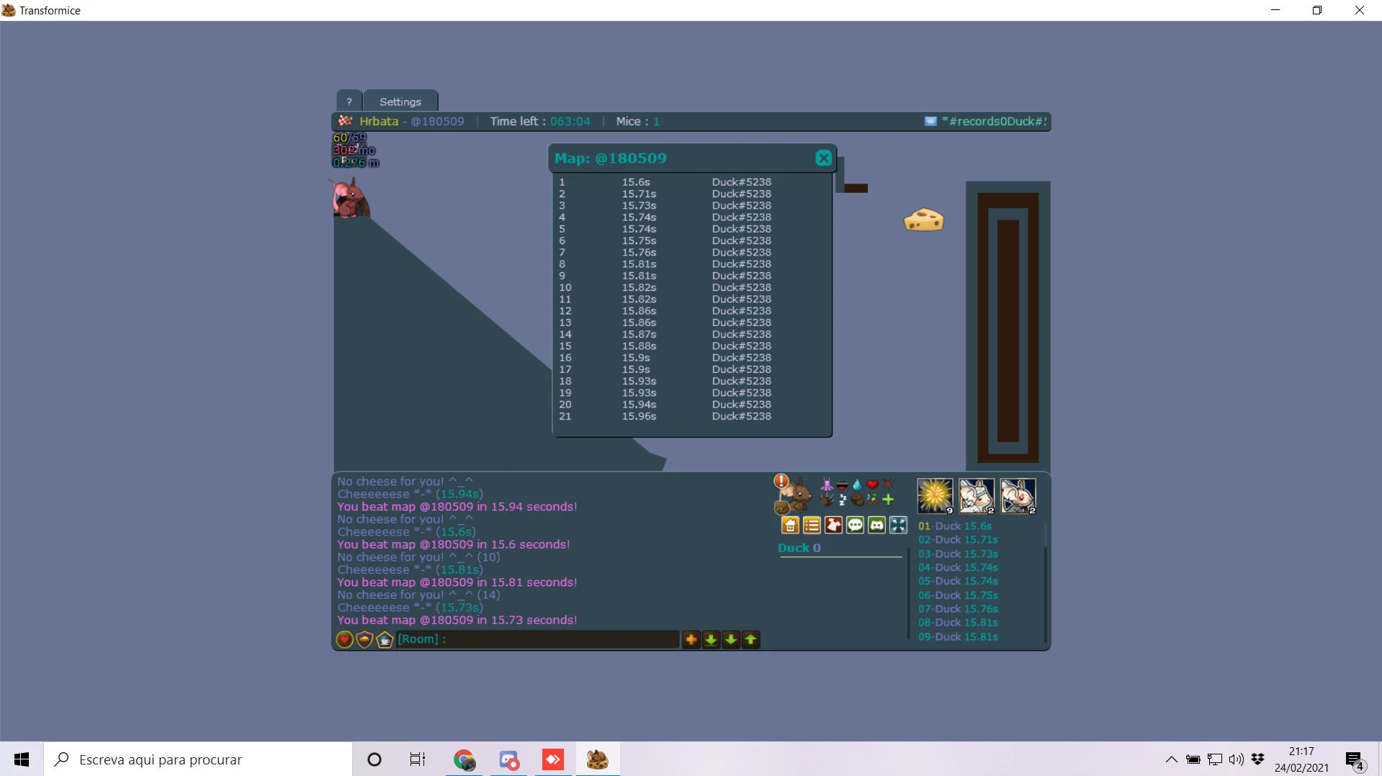The height and width of the screenshot is (776, 1382).
Task: Click the checkered flag map icon
Action: (x=346, y=121)
